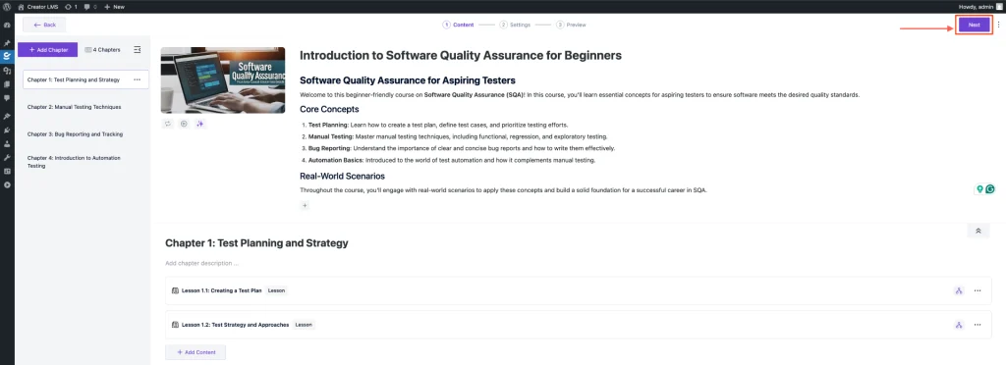This screenshot has height=365, width=1006.
Task: Click the Add Chapter button
Action: coord(48,49)
